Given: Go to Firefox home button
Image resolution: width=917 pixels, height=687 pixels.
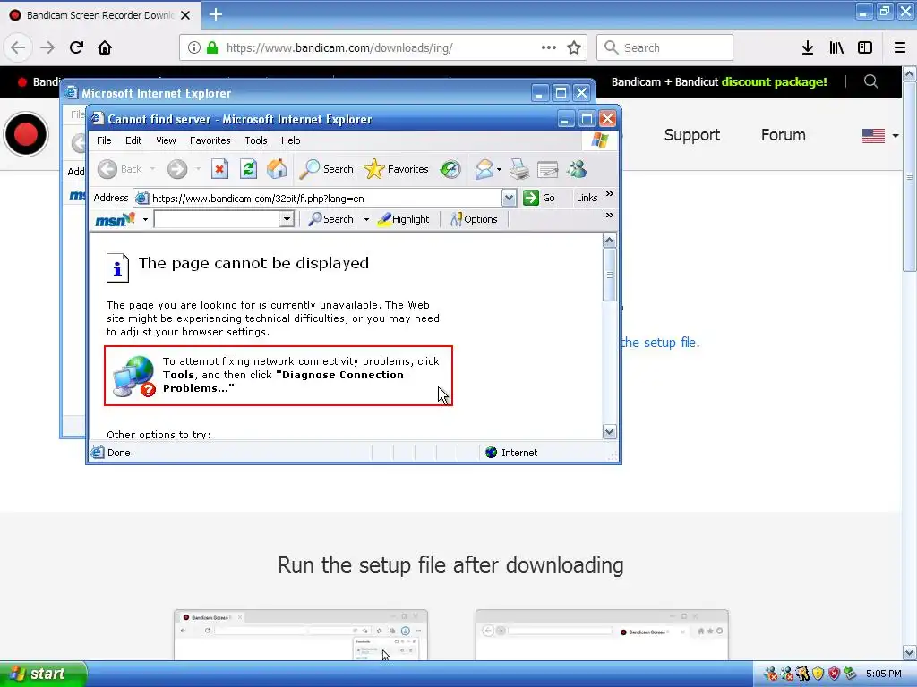Looking at the screenshot, I should click(x=105, y=47).
